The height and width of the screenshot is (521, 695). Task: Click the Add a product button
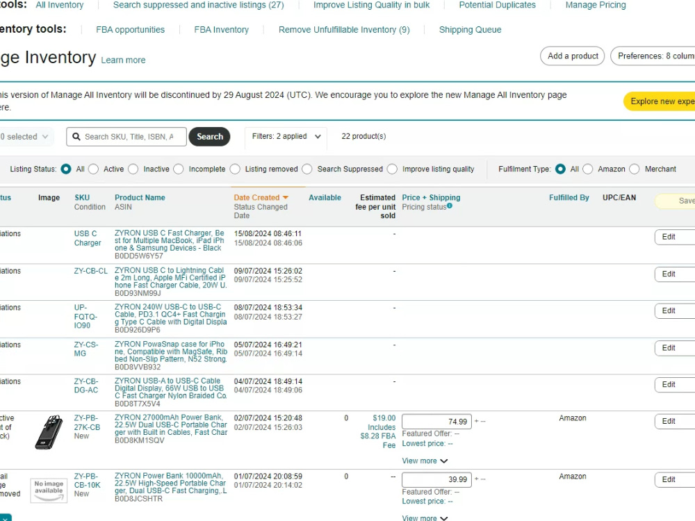click(572, 56)
